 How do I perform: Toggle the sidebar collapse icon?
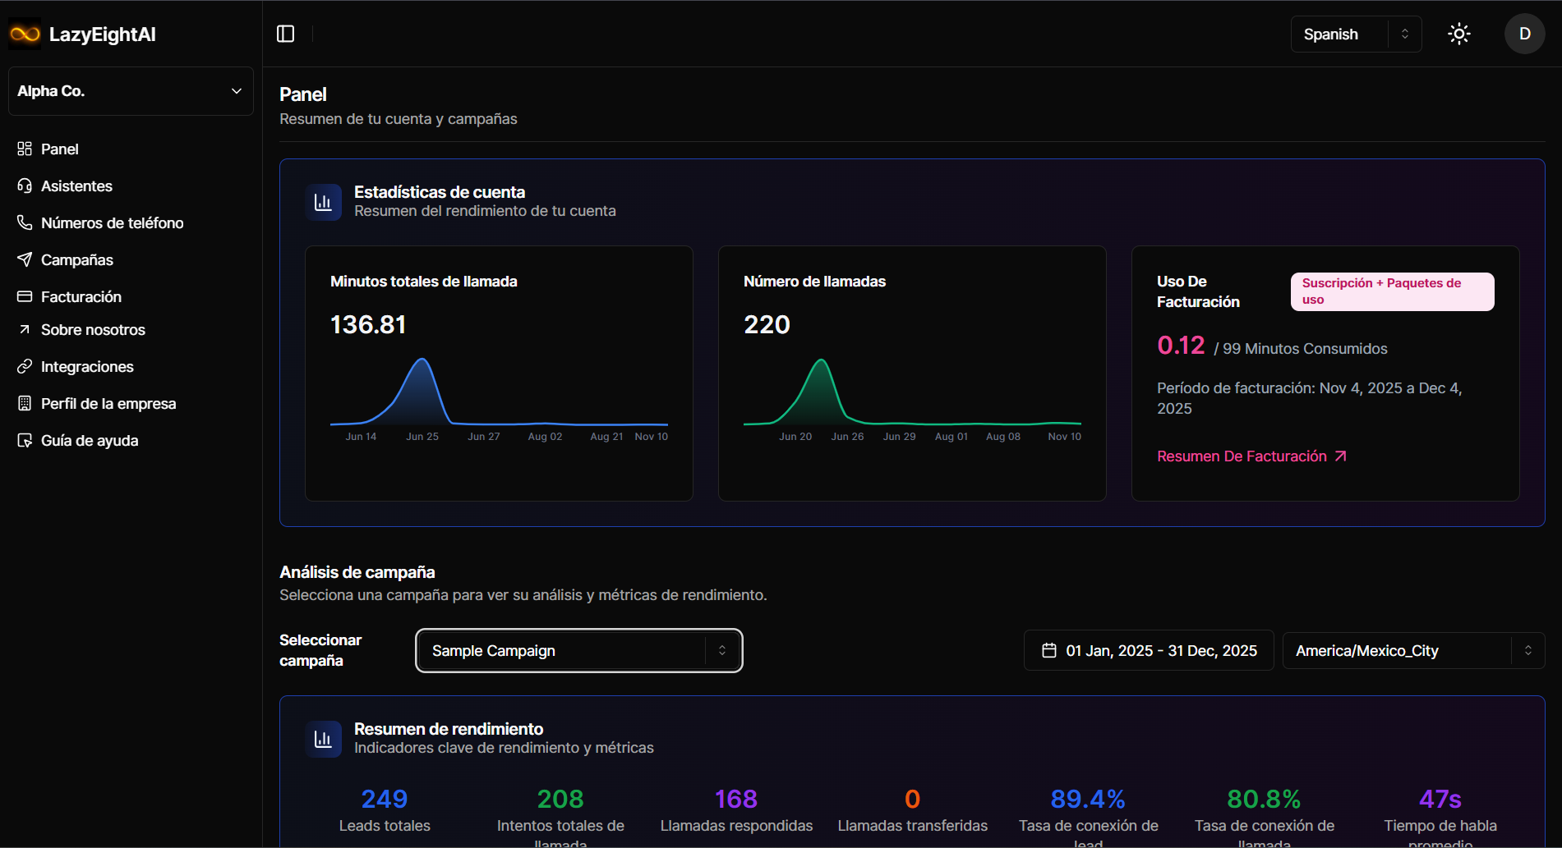click(285, 34)
